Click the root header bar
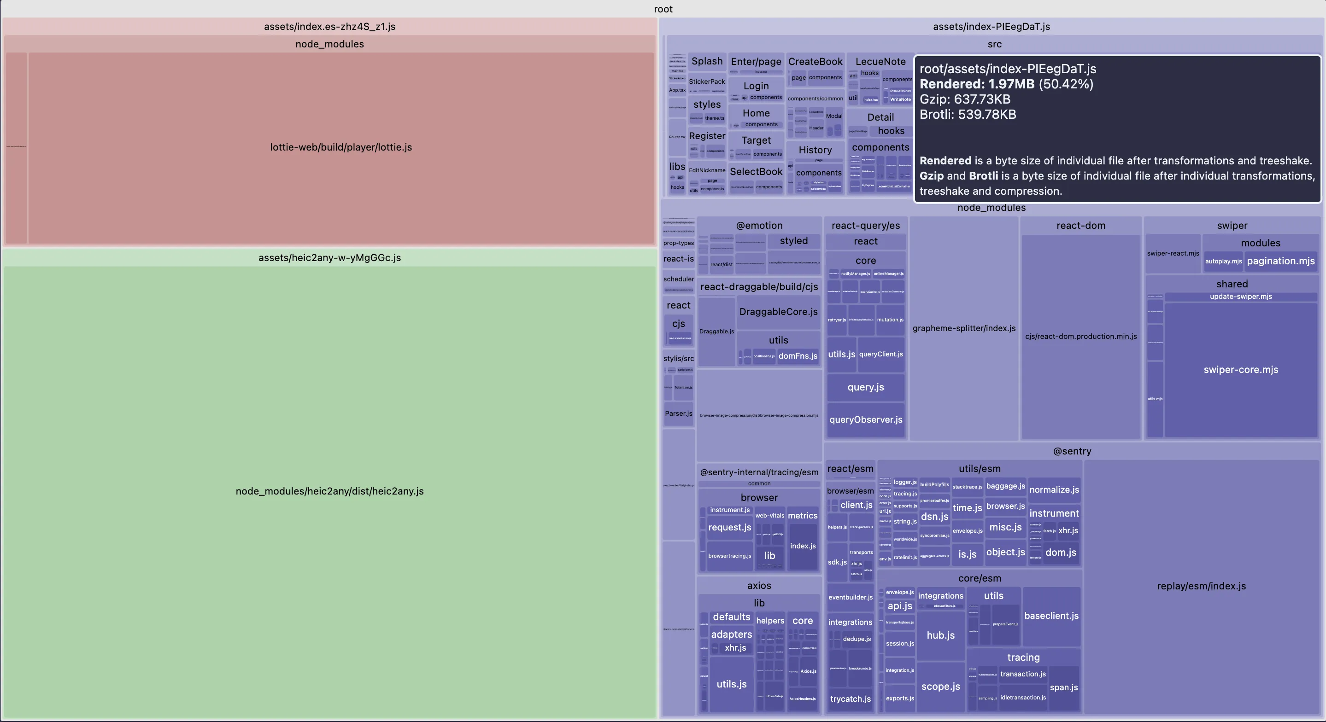1326x722 pixels. [663, 9]
